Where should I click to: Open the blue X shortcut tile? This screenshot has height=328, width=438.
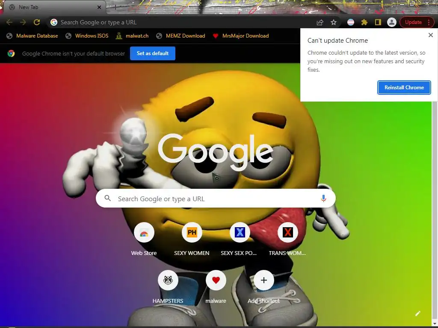(x=240, y=239)
